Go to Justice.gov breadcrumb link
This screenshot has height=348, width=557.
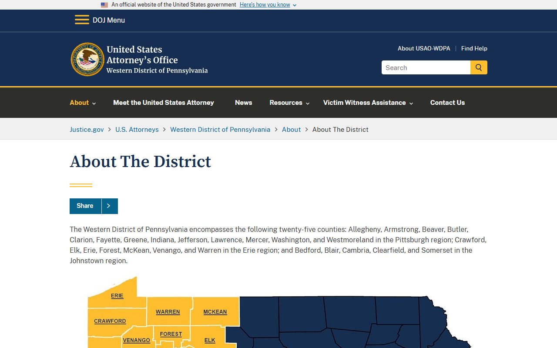(87, 129)
